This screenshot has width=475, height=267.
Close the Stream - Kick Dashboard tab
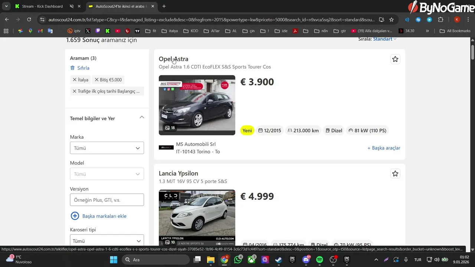point(79,6)
